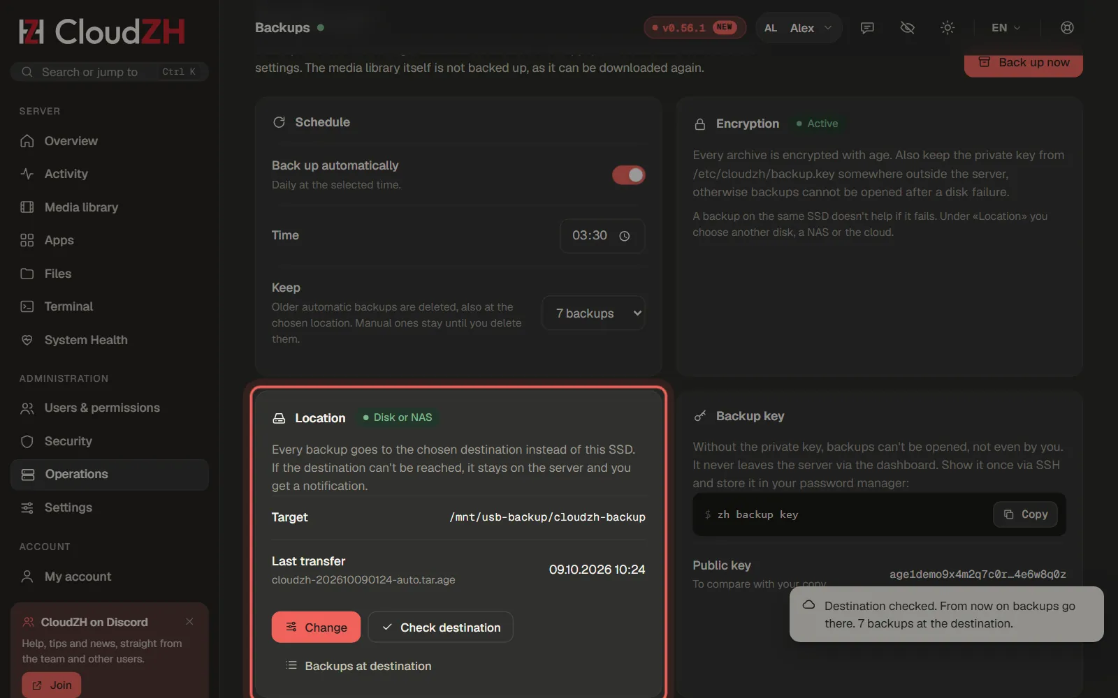Open the Terminal page
This screenshot has height=698, width=1118.
click(x=110, y=306)
